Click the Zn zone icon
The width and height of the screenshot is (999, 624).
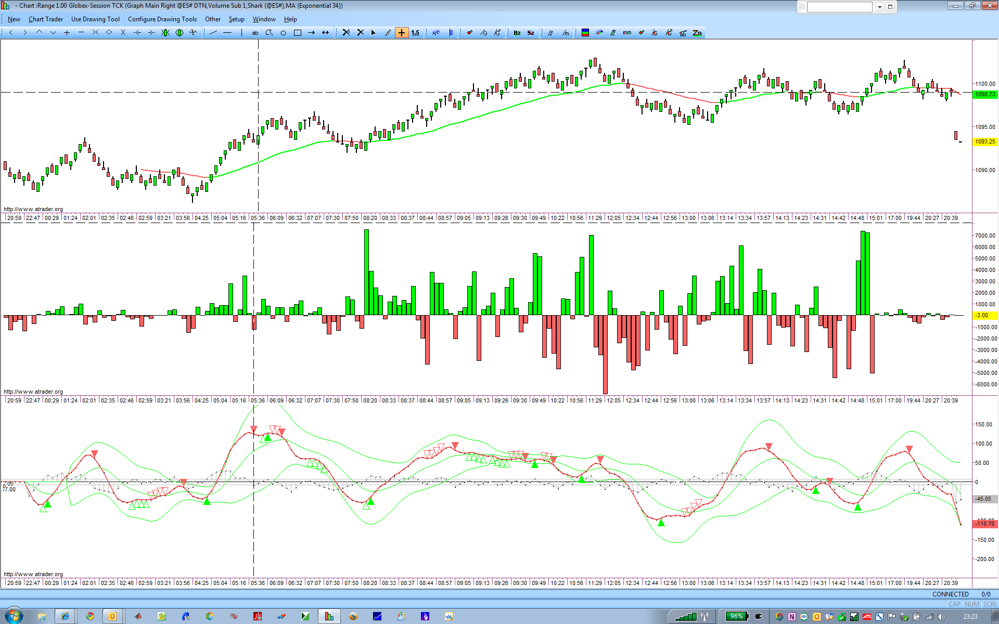697,33
